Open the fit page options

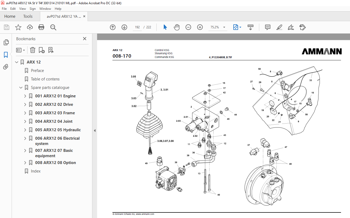point(237,27)
